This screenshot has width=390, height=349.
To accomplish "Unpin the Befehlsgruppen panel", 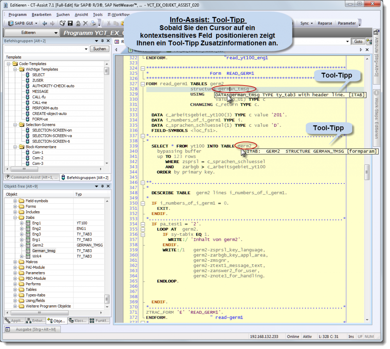I will coord(102,41).
